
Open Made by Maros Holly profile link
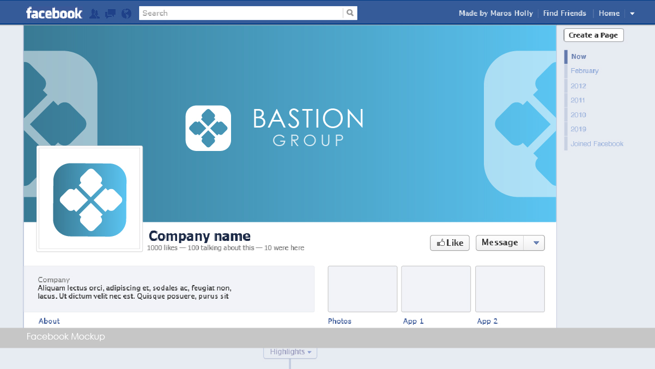point(496,14)
